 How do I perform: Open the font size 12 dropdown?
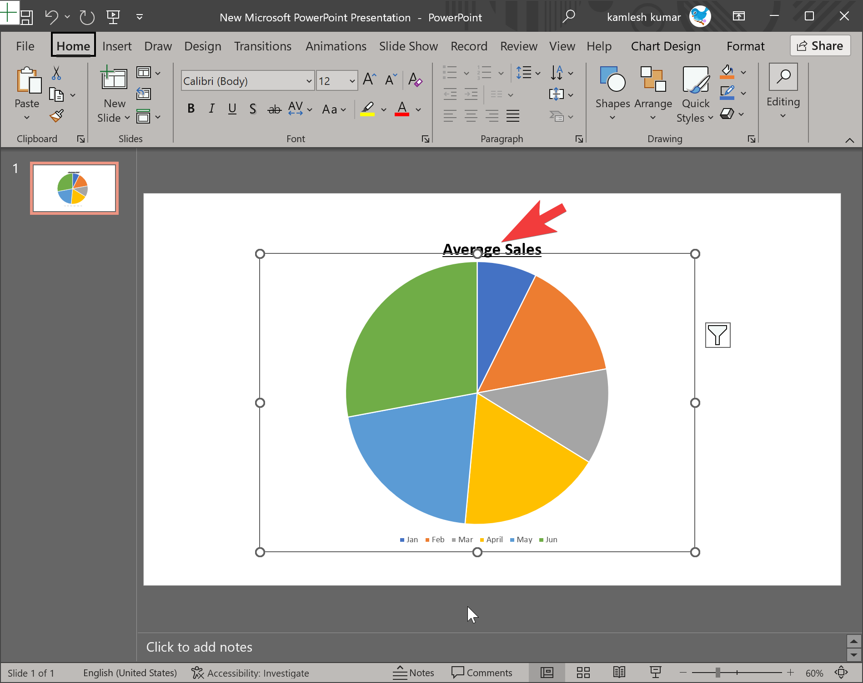pyautogui.click(x=352, y=81)
